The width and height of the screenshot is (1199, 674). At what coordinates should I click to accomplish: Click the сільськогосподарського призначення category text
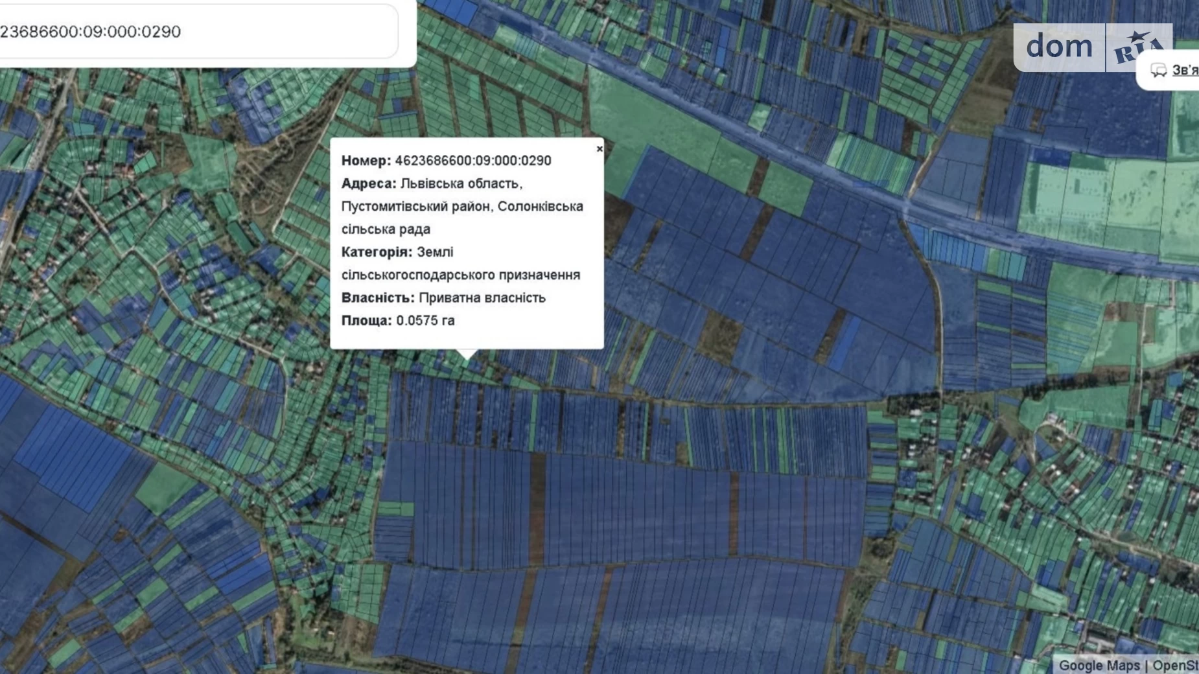[x=461, y=275]
